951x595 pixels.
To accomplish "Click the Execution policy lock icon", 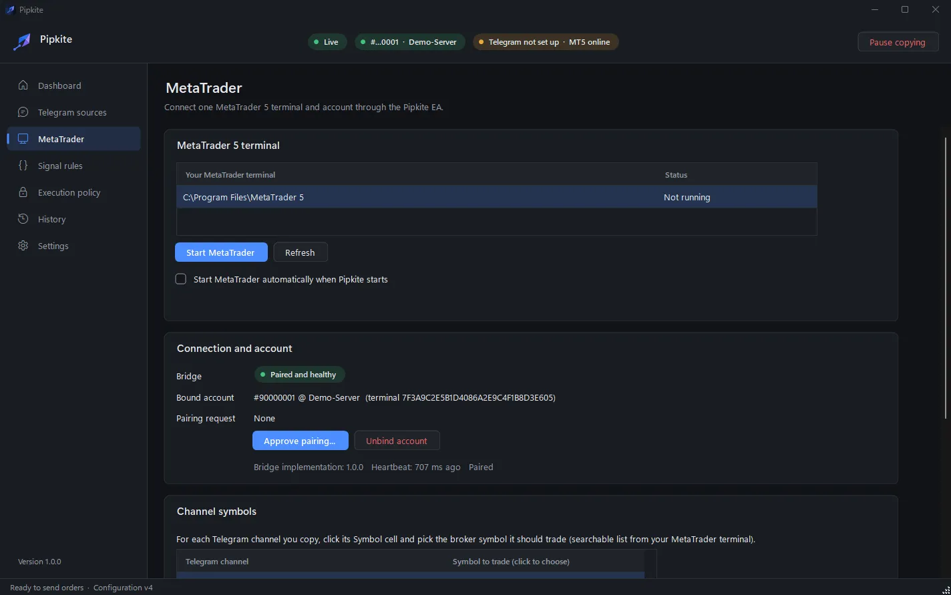I will pyautogui.click(x=23, y=192).
